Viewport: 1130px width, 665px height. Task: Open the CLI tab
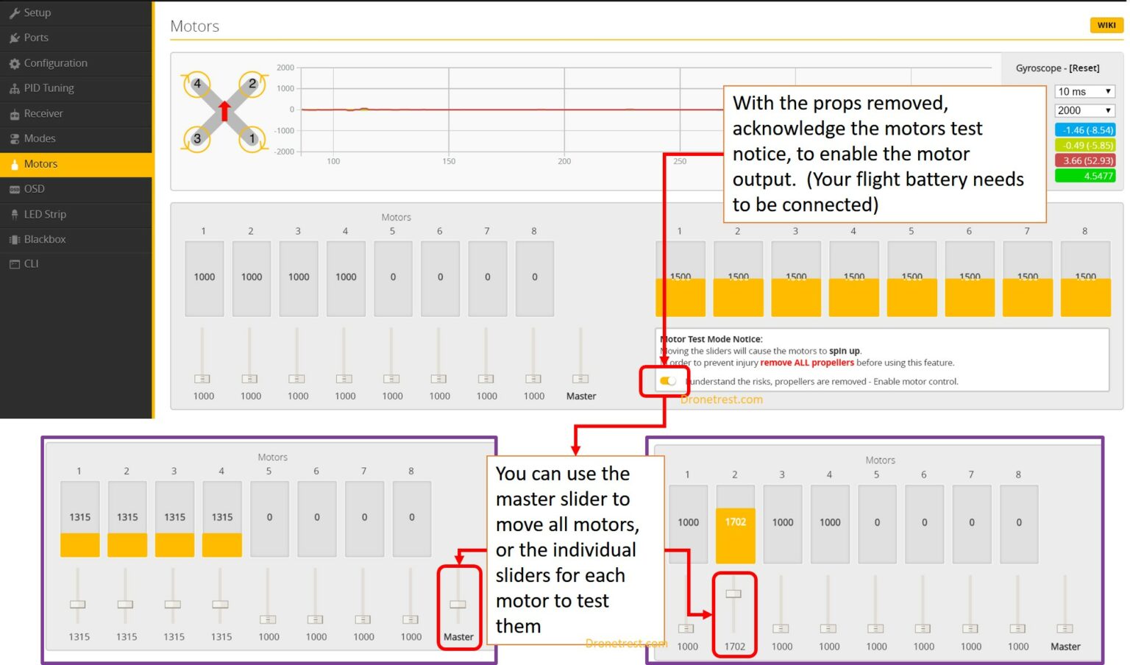coord(31,264)
